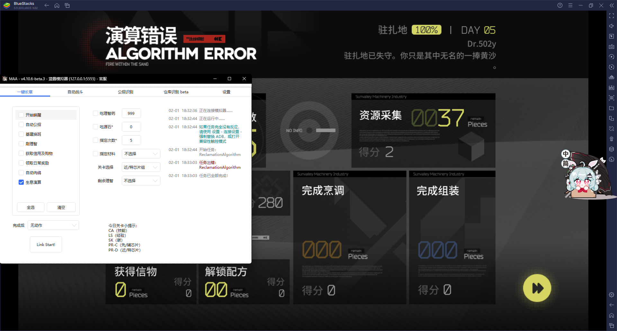The height and width of the screenshot is (331, 617).
Task: Mute volume using sidebar speaker icon
Action: (612, 26)
